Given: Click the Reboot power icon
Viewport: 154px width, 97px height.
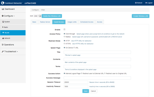Looking at the screenshot, I should point(136,3).
